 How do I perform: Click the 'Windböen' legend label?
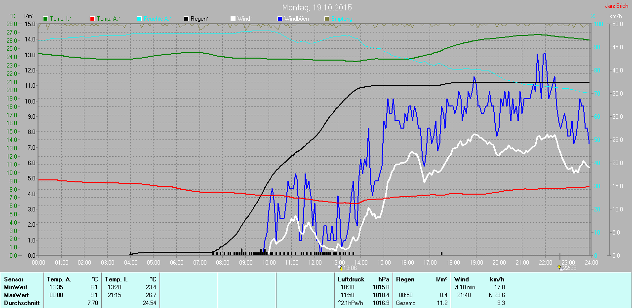click(x=296, y=19)
